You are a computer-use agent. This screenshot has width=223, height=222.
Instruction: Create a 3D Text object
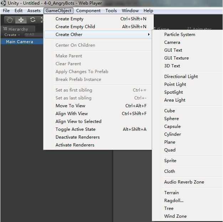click(x=188, y=66)
